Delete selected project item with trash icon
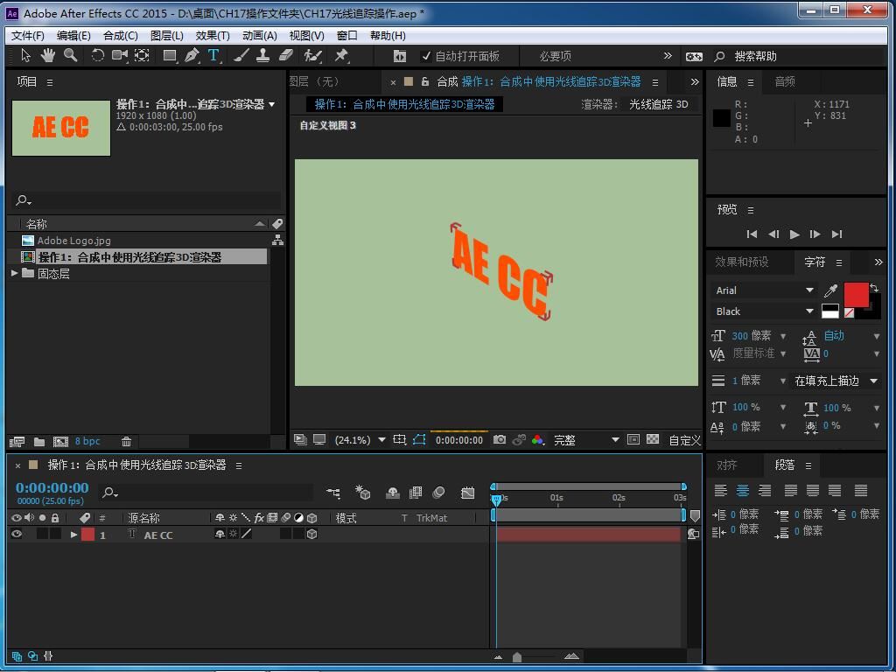Viewport: 896px width, 672px height. pos(126,441)
